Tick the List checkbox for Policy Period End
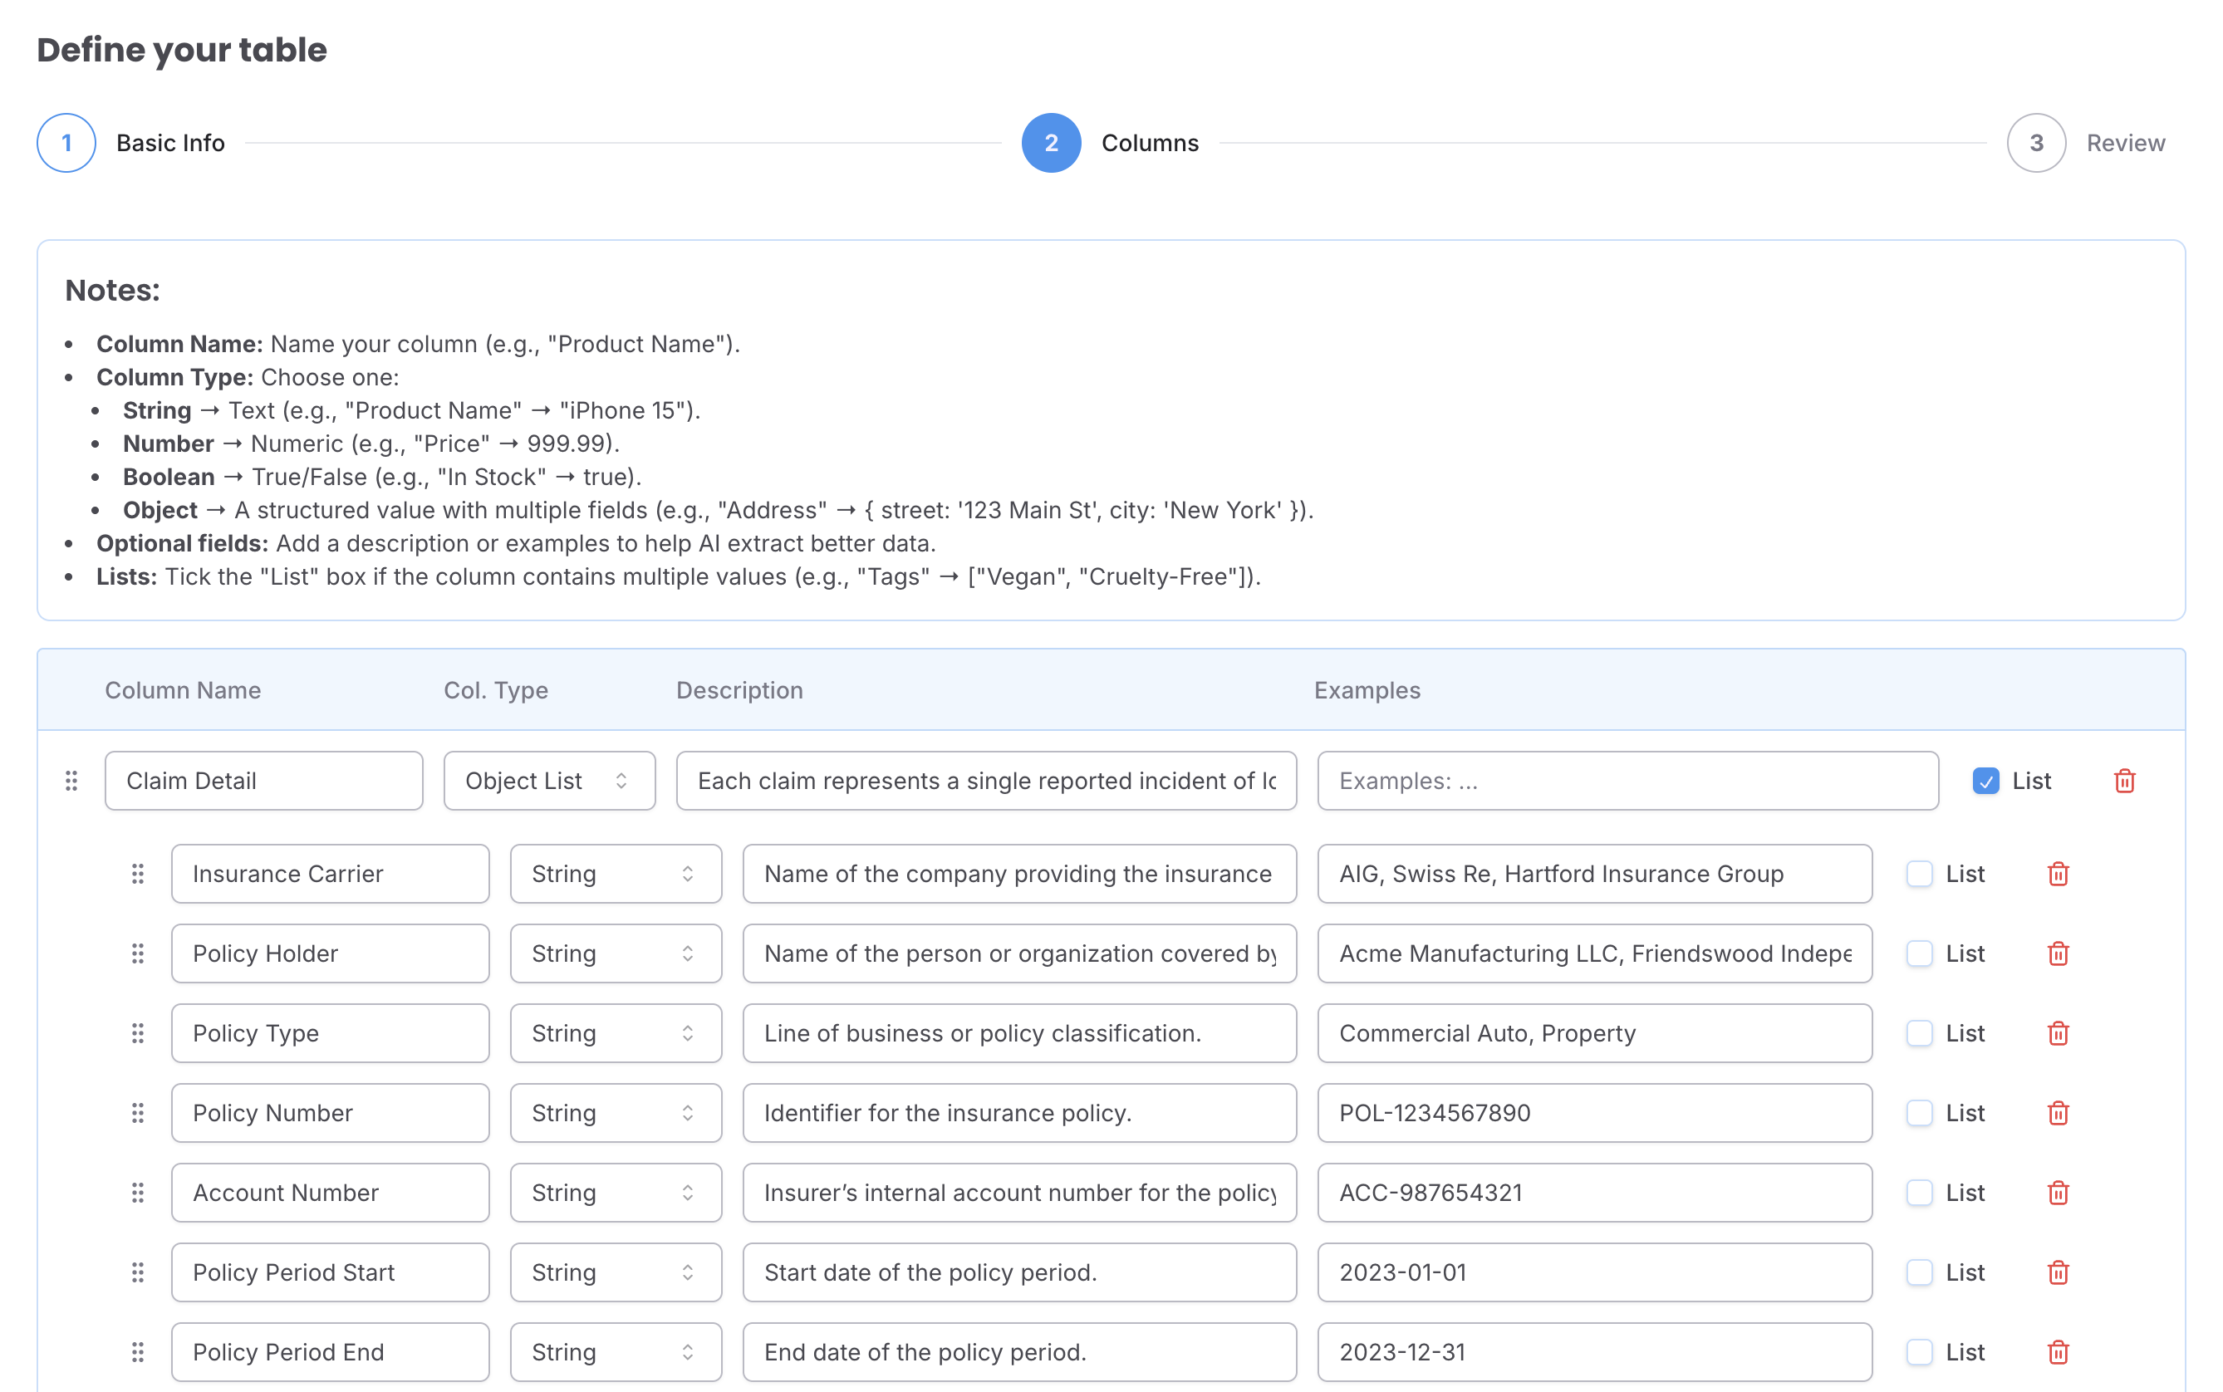 [1919, 1352]
